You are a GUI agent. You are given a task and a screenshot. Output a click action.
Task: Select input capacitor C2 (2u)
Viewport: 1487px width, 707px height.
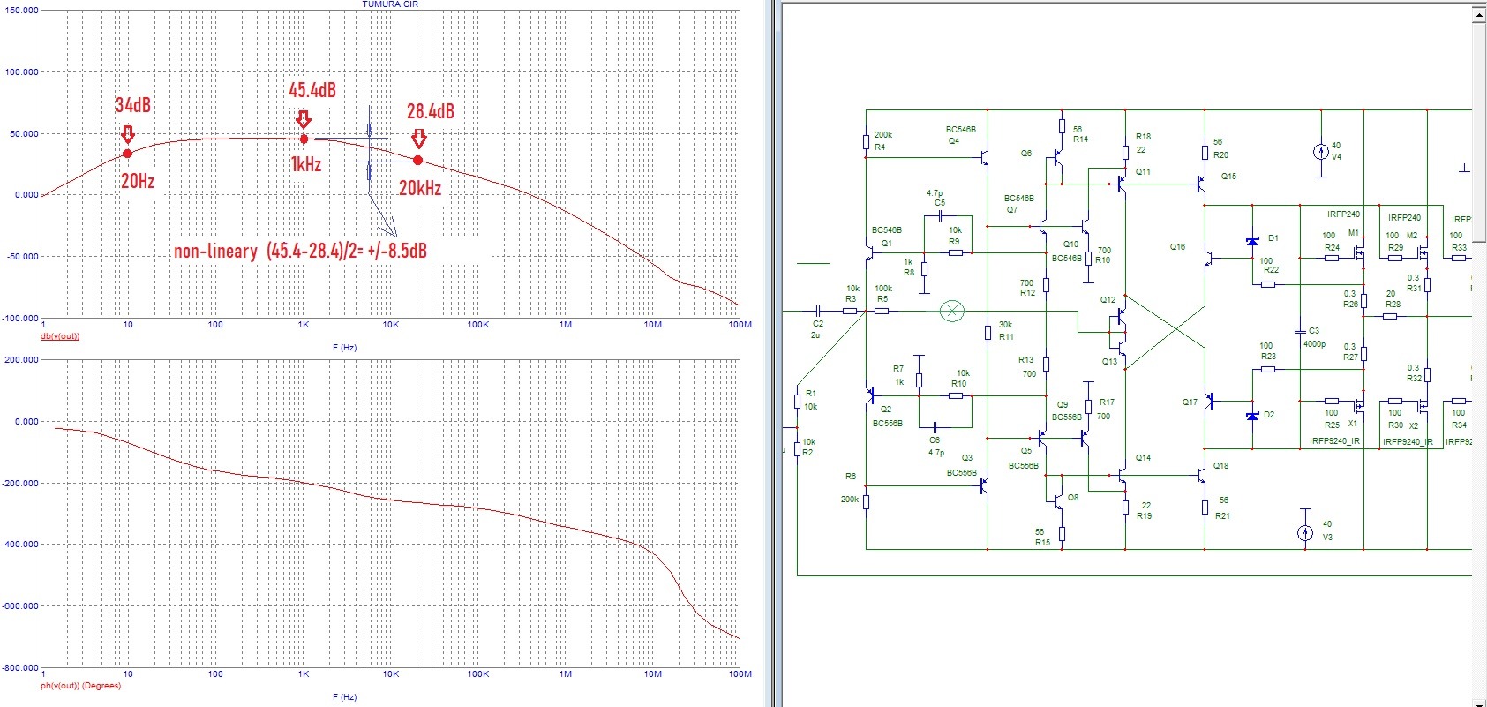tap(818, 311)
